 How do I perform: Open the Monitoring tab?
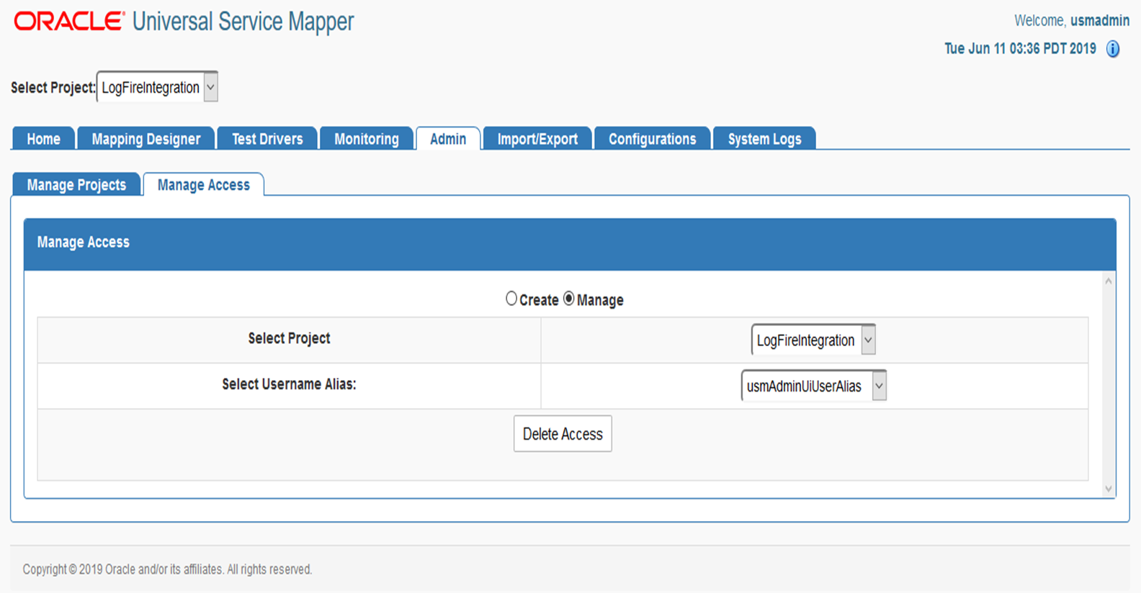tap(367, 139)
